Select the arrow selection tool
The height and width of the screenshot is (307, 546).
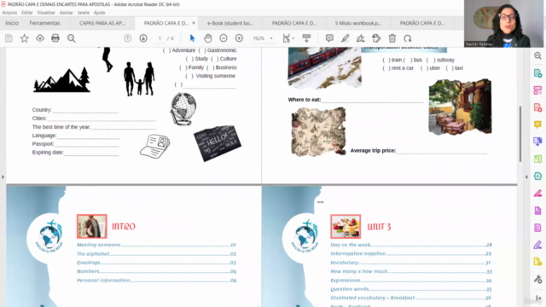pos(192,38)
